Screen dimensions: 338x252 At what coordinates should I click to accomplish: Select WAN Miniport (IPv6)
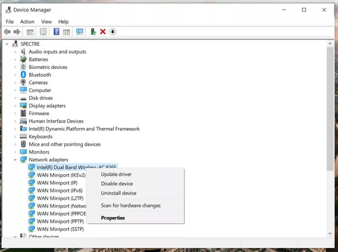pyautogui.click(x=60, y=191)
